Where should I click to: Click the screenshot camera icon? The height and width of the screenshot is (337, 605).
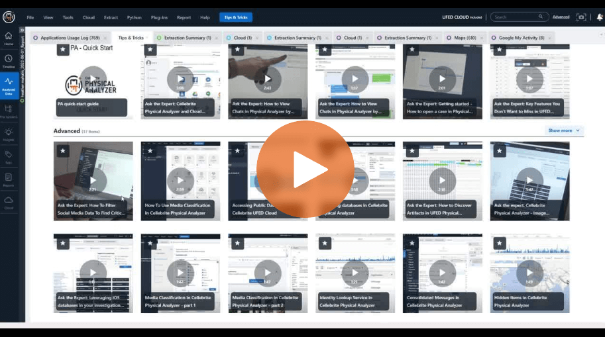[580, 17]
